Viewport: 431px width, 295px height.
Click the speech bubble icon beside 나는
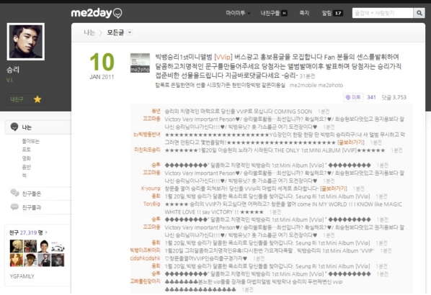click(x=14, y=127)
